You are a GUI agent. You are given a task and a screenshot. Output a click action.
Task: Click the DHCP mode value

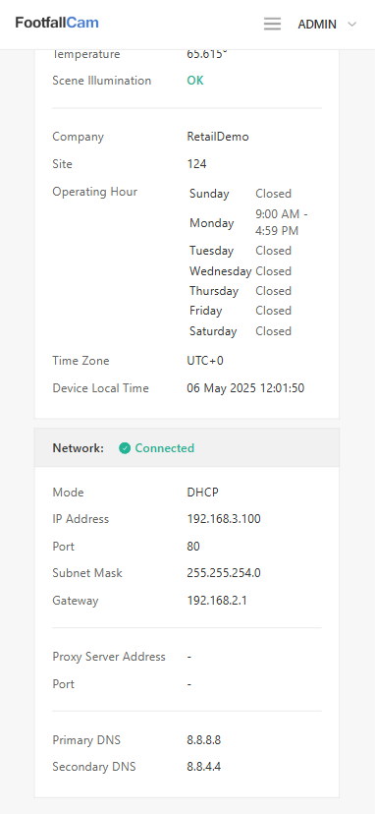pyautogui.click(x=203, y=493)
